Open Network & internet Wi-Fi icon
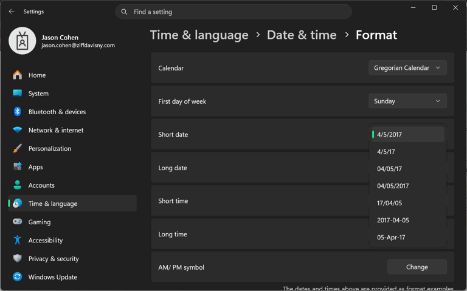This screenshot has width=467, height=291. point(17,130)
